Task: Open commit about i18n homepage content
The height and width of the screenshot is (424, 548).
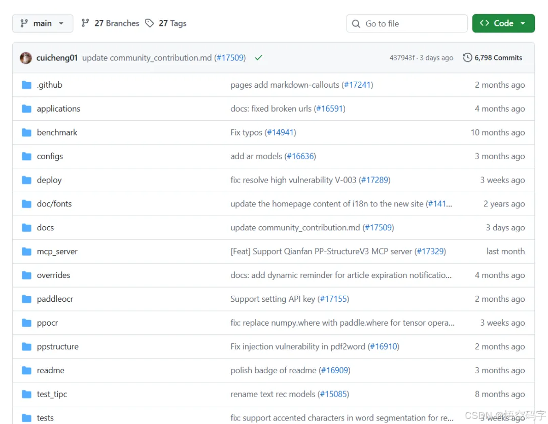Action: pos(327,203)
